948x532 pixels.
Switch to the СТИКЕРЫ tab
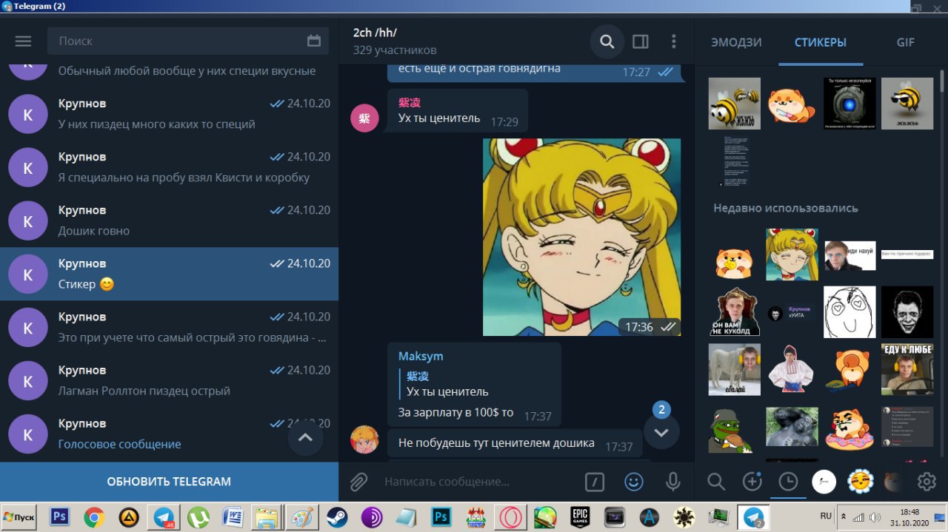tap(821, 42)
